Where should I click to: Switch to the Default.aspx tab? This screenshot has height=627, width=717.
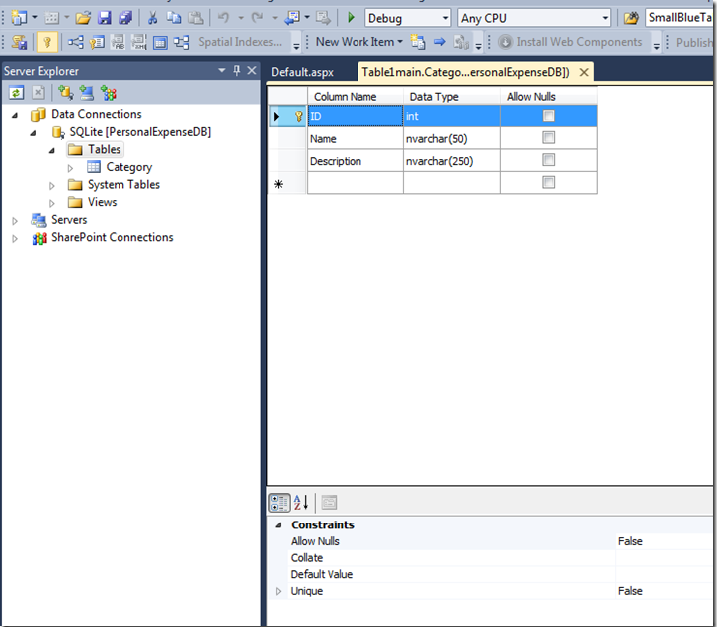(x=302, y=72)
